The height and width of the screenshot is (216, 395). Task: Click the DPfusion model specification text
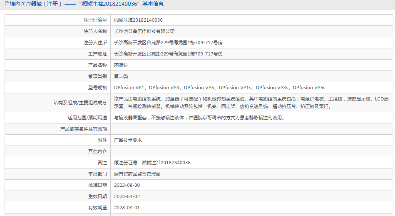point(219,88)
